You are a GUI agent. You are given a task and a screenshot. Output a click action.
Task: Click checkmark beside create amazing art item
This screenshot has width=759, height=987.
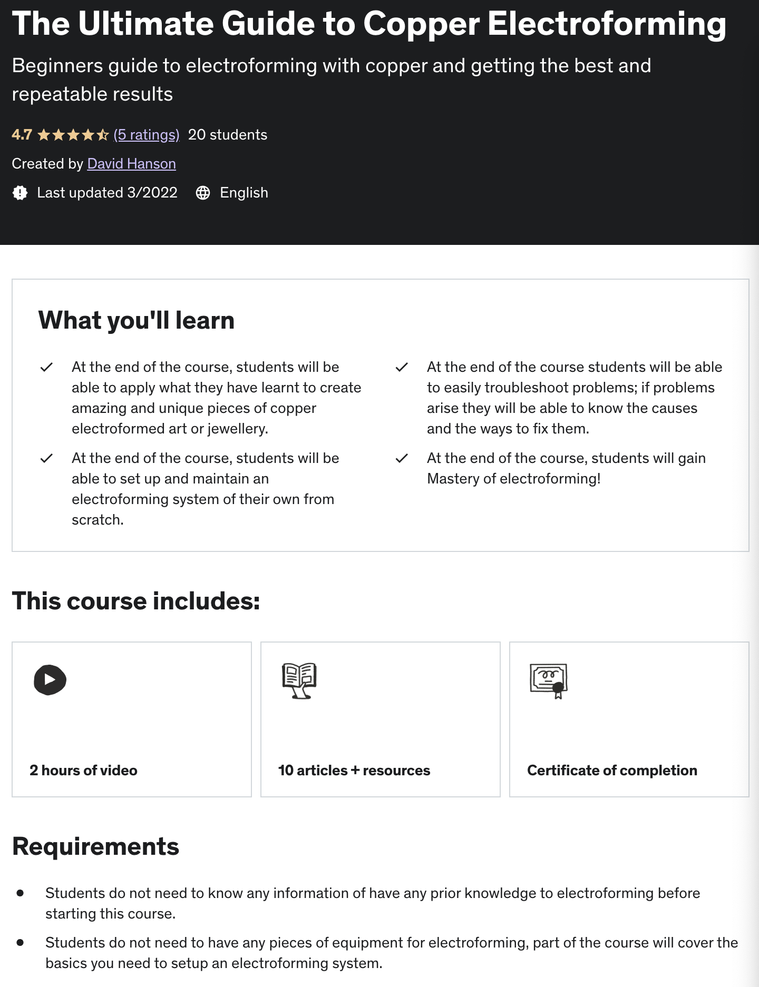pos(46,367)
